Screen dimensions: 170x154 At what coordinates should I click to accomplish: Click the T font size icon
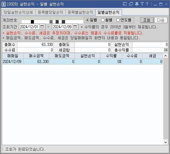pos(142,4)
